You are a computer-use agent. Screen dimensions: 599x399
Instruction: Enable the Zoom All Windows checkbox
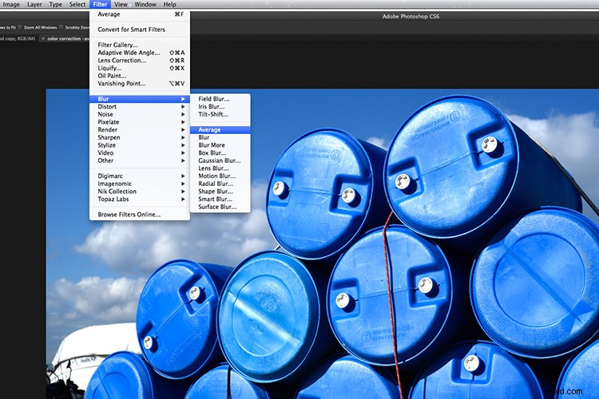[x=20, y=27]
